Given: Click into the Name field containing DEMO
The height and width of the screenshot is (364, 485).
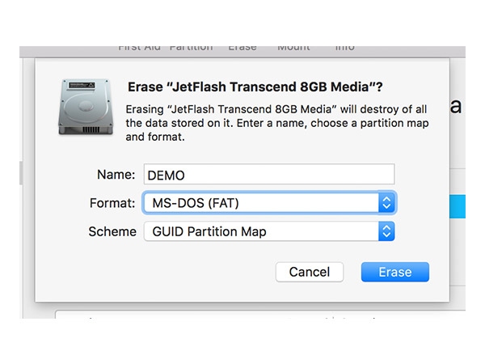Looking at the screenshot, I should click(269, 174).
